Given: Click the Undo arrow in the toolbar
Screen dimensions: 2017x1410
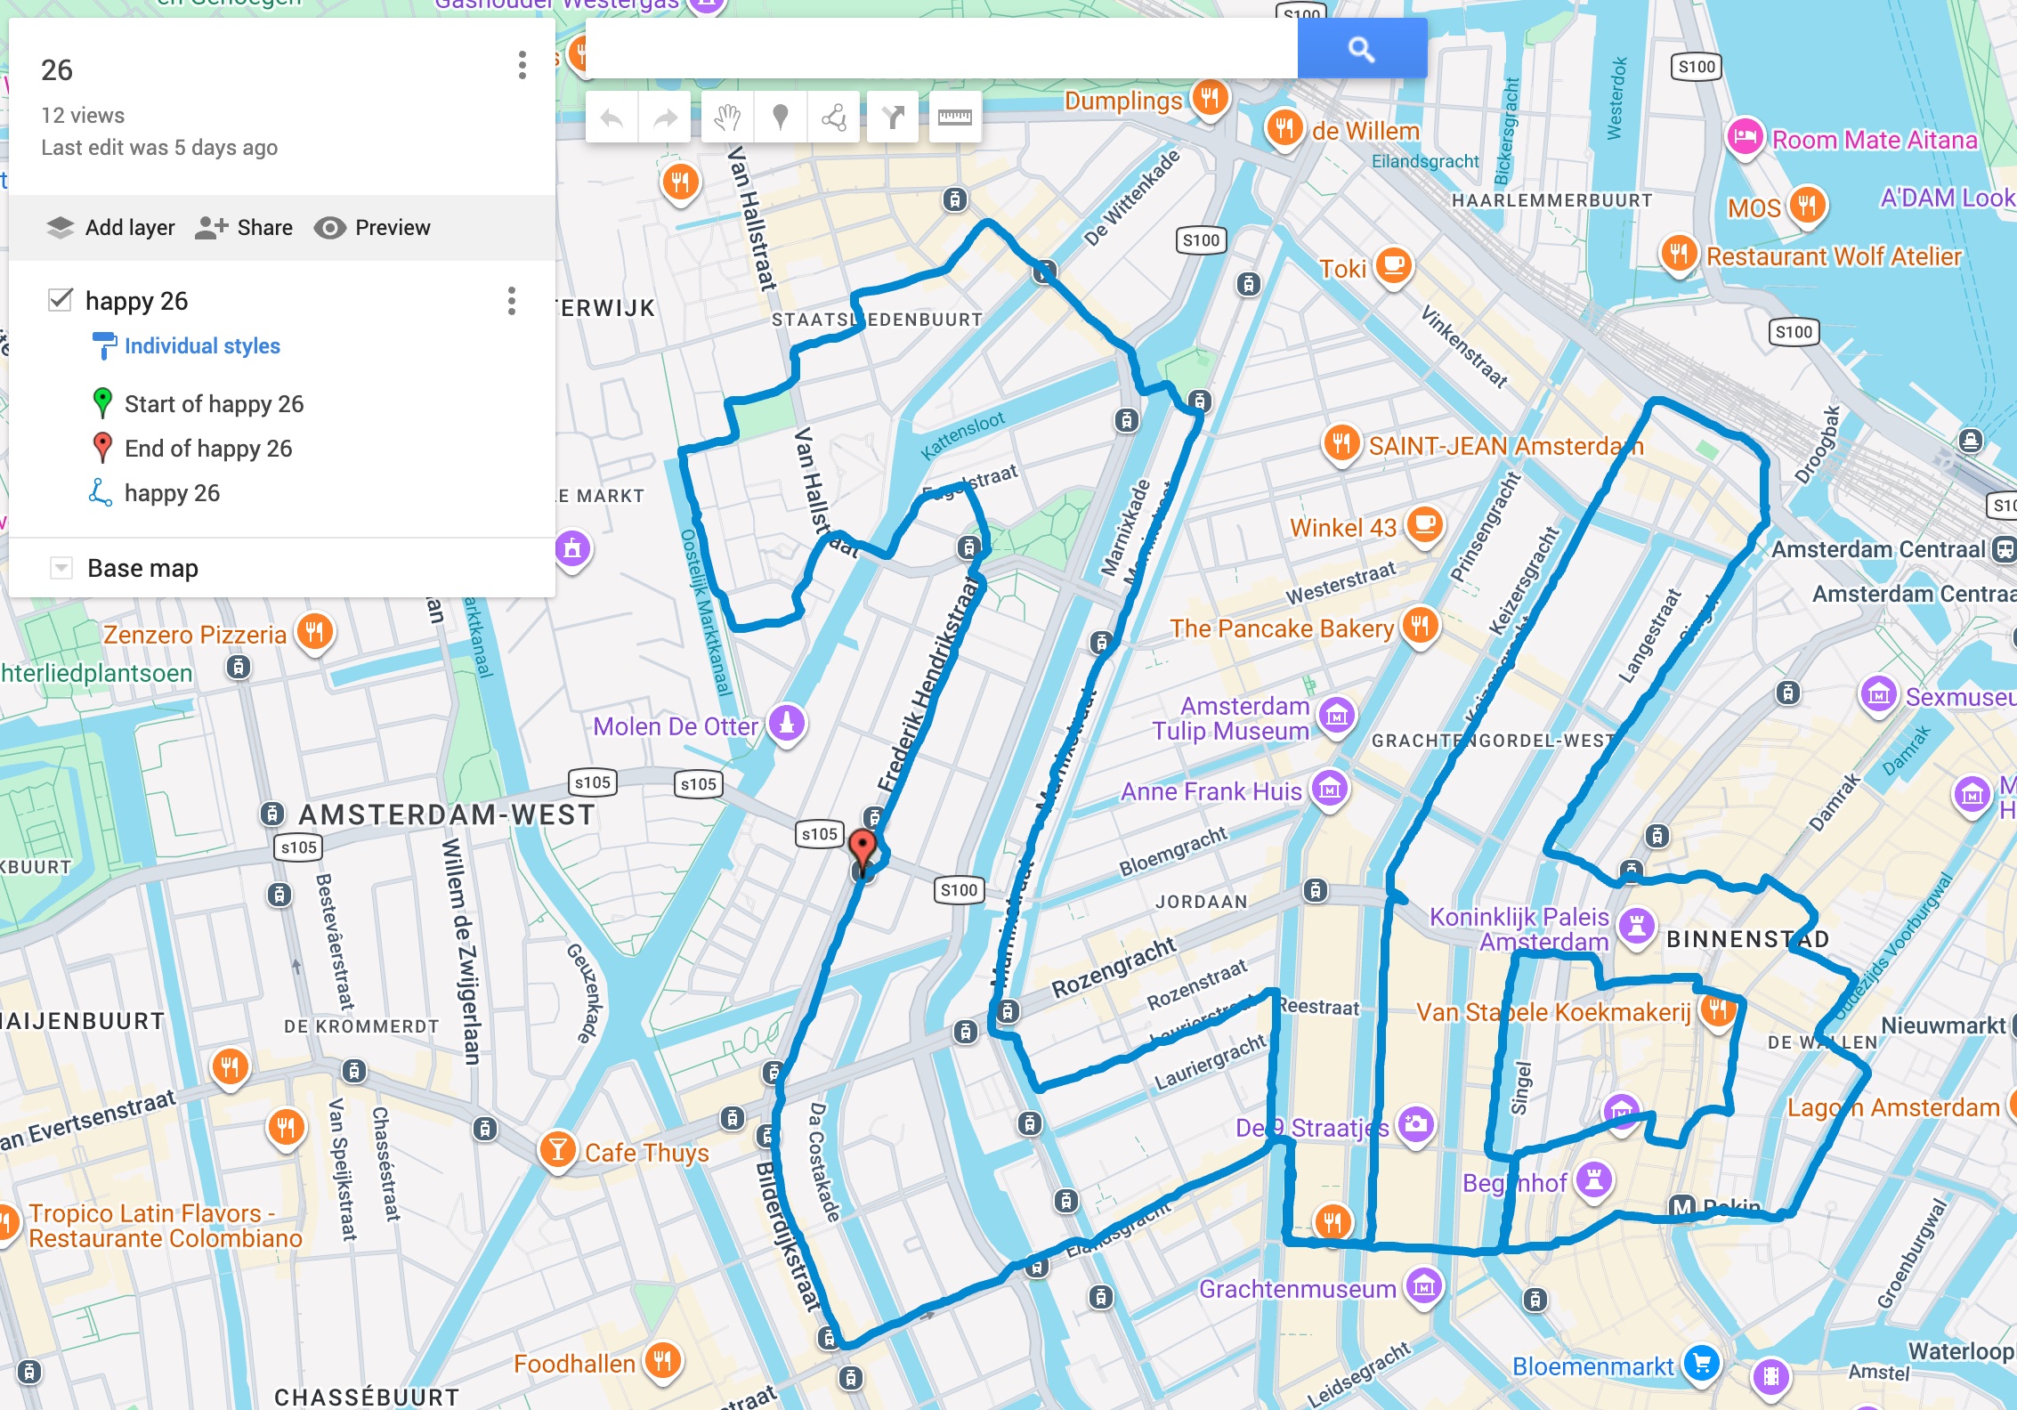Looking at the screenshot, I should (612, 117).
